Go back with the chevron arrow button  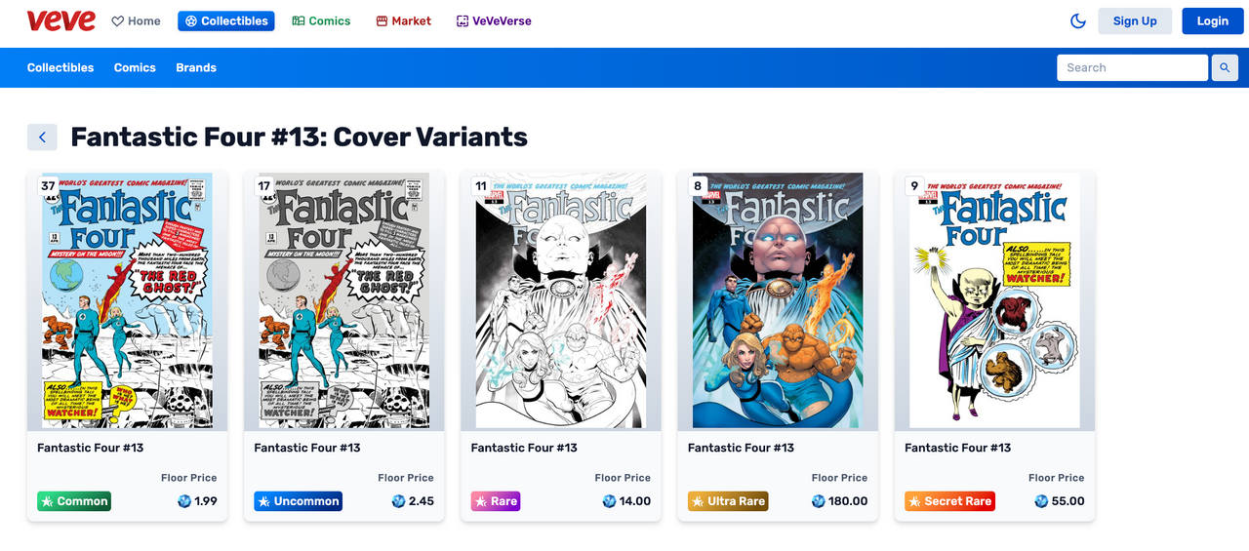(x=42, y=138)
